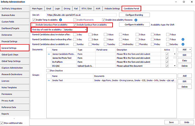
Task: Open the Login tab
Action: [x=57, y=8]
